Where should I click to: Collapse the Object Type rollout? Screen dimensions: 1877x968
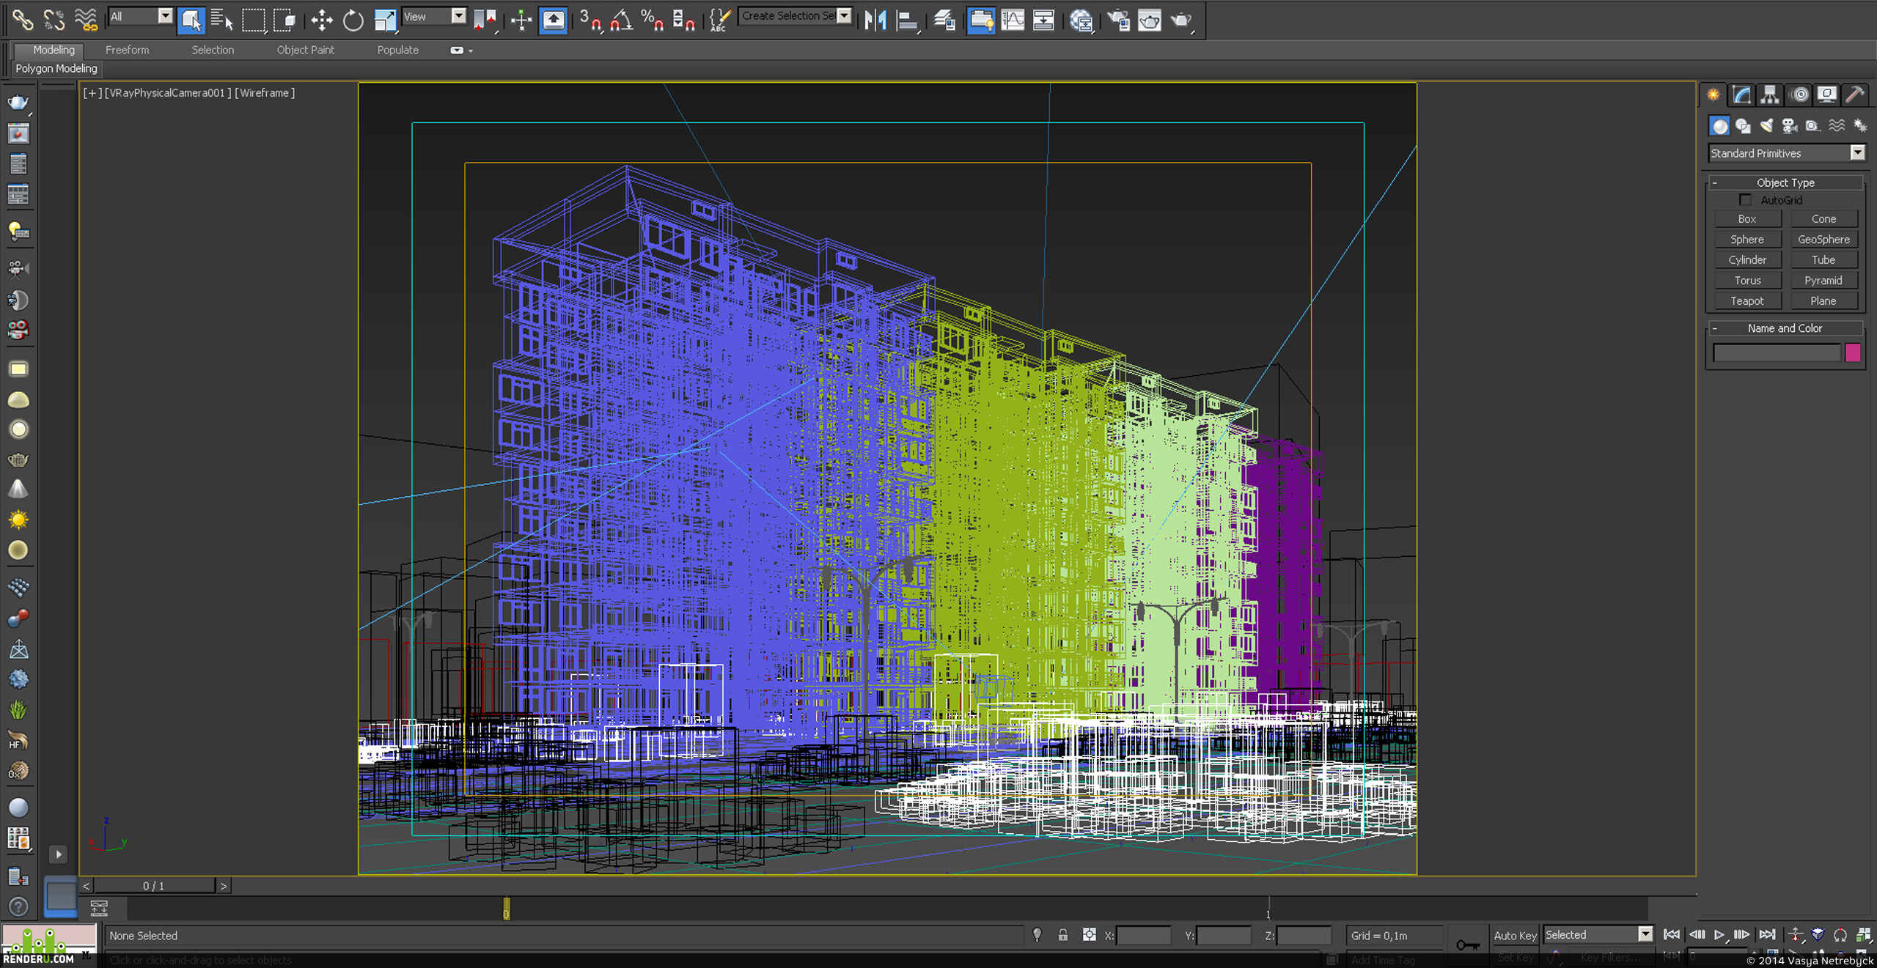click(1785, 182)
